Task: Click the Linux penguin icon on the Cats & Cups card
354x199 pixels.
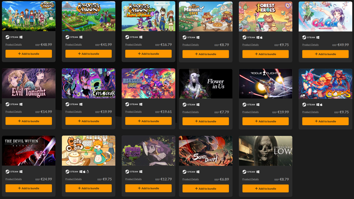Action: (x=88, y=172)
